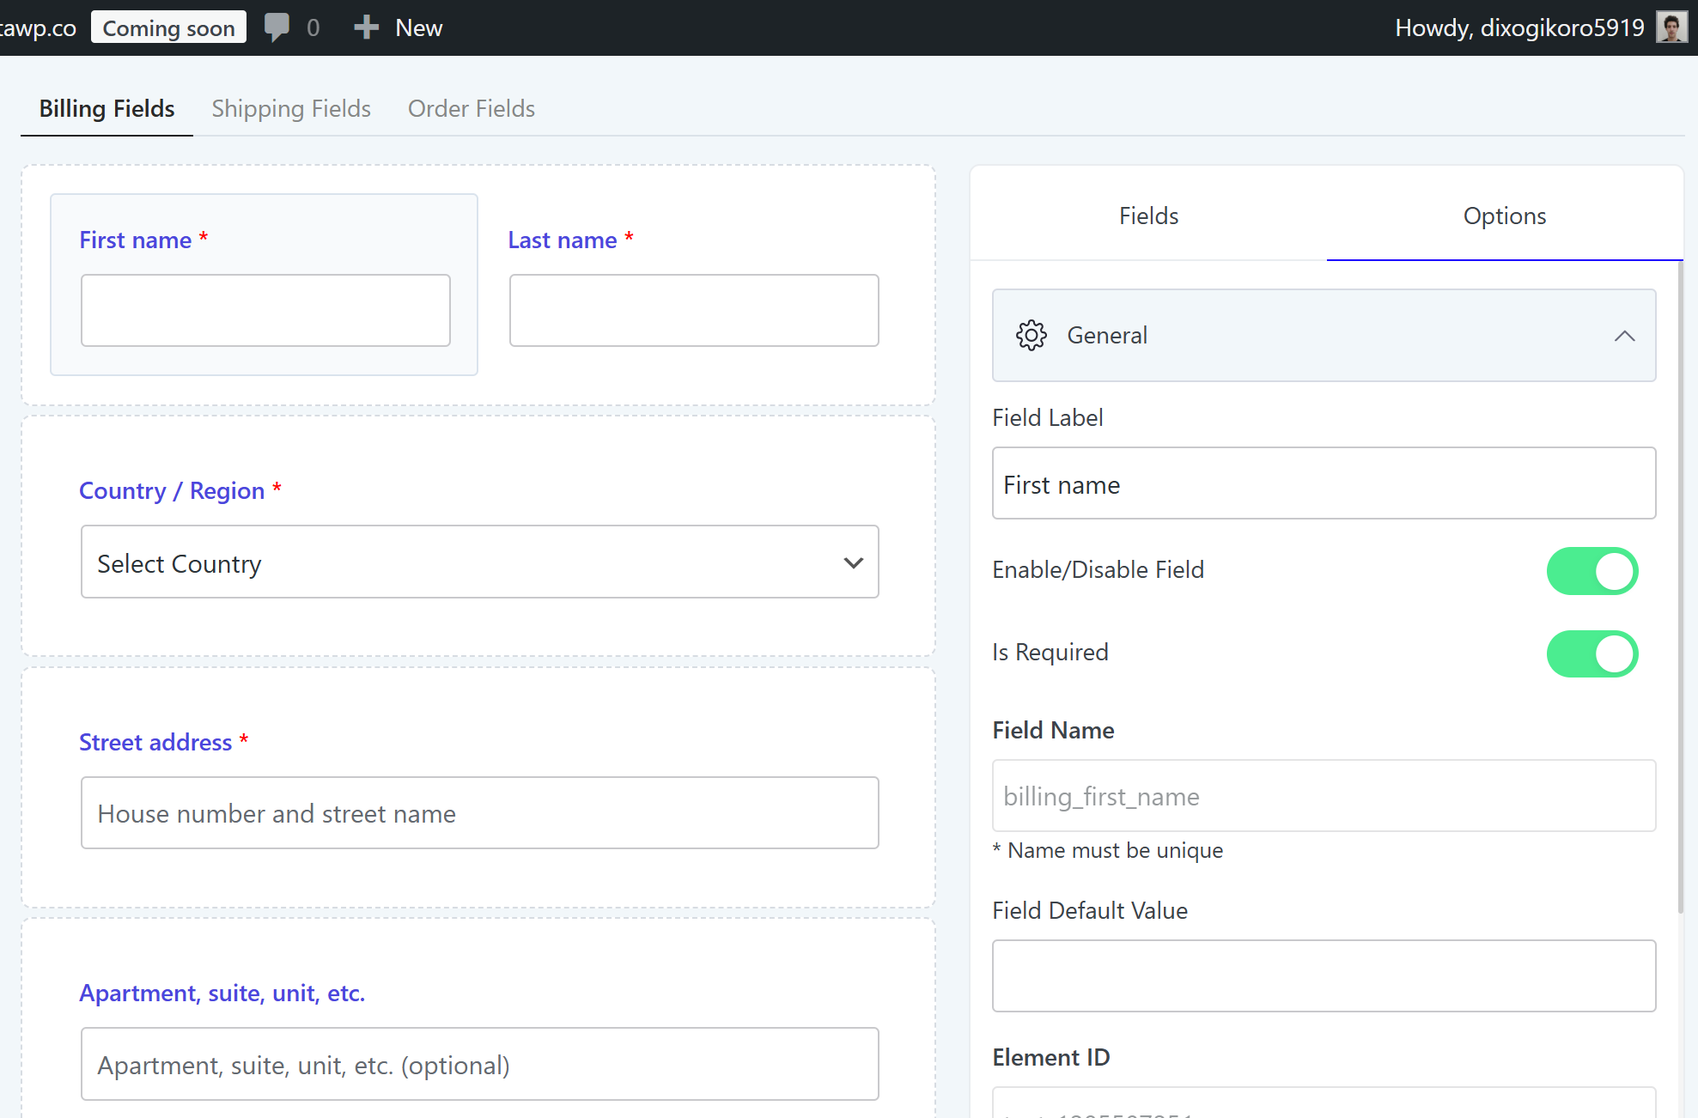The height and width of the screenshot is (1118, 1698).
Task: Turn off the Is Required switch
Action: click(x=1591, y=653)
